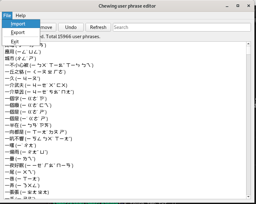
Task: Select phrase 一尾
Action: tap(125, 172)
